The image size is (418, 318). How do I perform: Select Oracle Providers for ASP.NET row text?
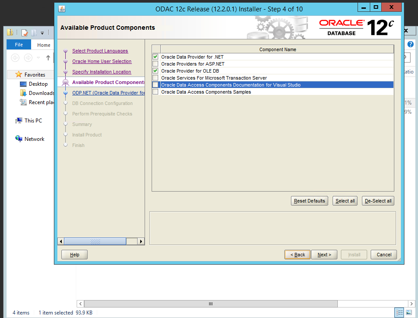tap(193, 64)
